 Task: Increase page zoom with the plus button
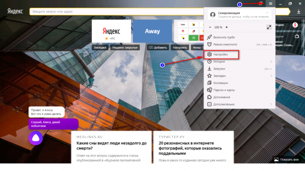(x=226, y=27)
